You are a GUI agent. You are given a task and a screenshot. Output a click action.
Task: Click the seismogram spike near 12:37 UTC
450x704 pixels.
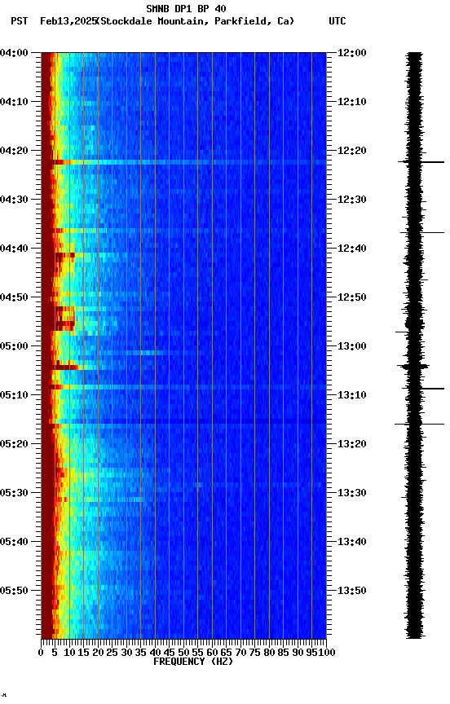[x=422, y=232]
